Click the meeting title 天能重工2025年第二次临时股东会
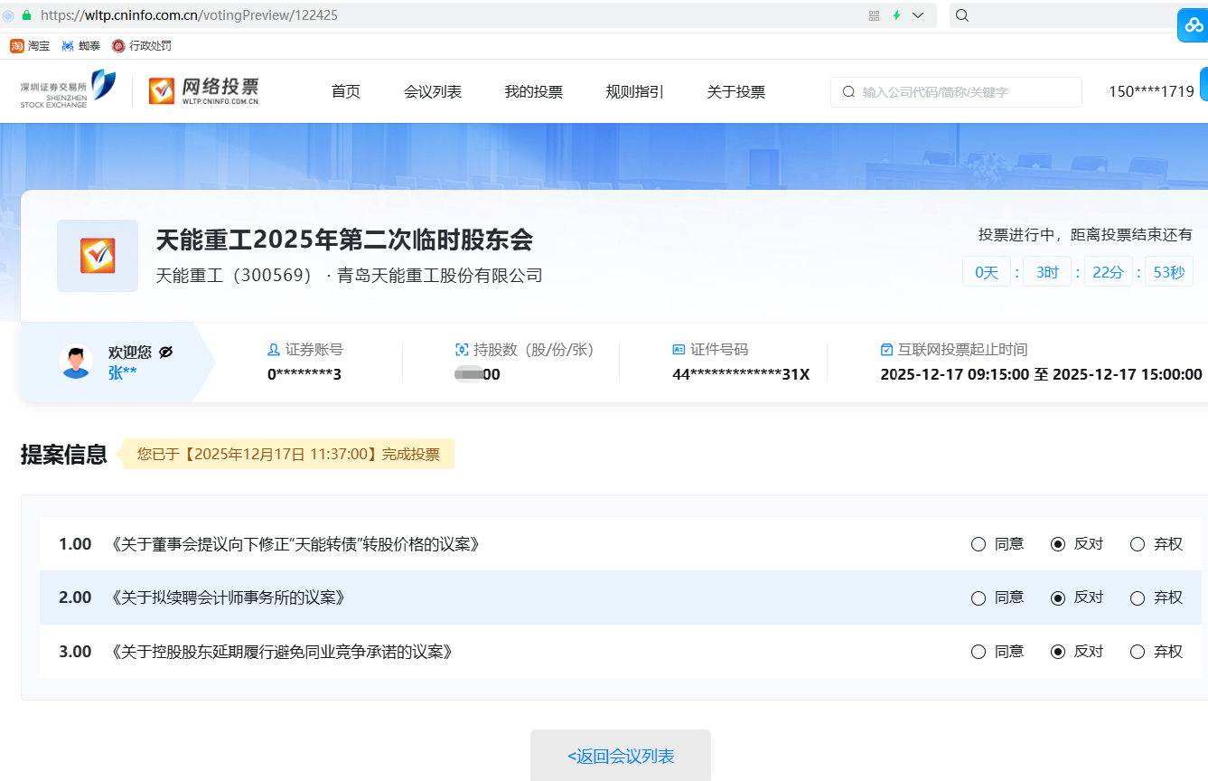The width and height of the screenshot is (1208, 781). tap(344, 240)
